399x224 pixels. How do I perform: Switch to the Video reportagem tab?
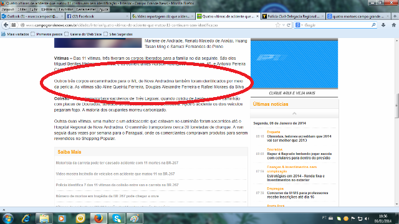(x=163, y=16)
